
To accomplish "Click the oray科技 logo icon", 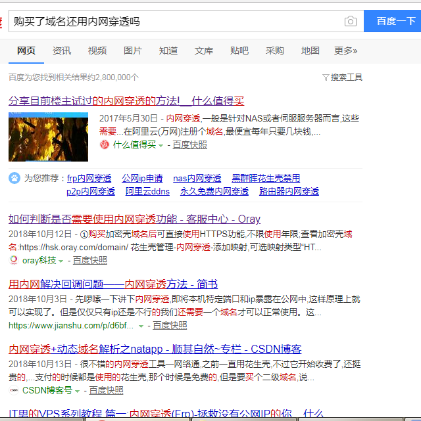I will click(13, 260).
